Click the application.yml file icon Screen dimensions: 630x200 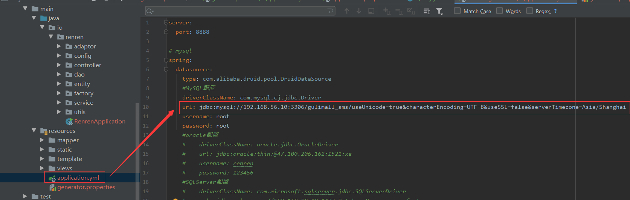(x=52, y=178)
